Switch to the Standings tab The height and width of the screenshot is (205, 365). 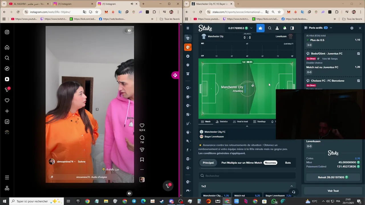click(x=259, y=122)
